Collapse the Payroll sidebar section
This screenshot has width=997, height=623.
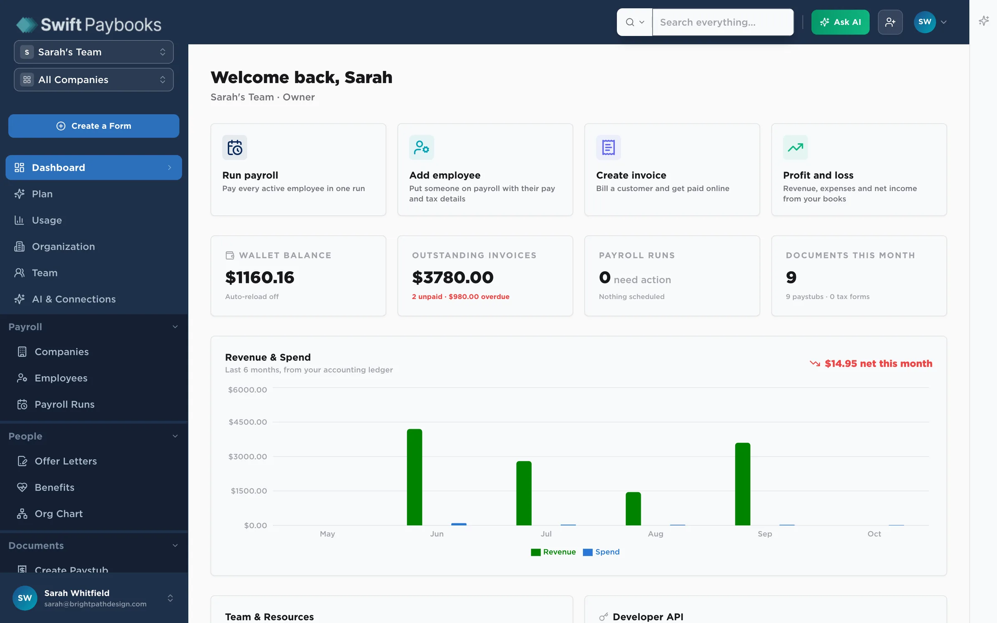[x=94, y=326]
